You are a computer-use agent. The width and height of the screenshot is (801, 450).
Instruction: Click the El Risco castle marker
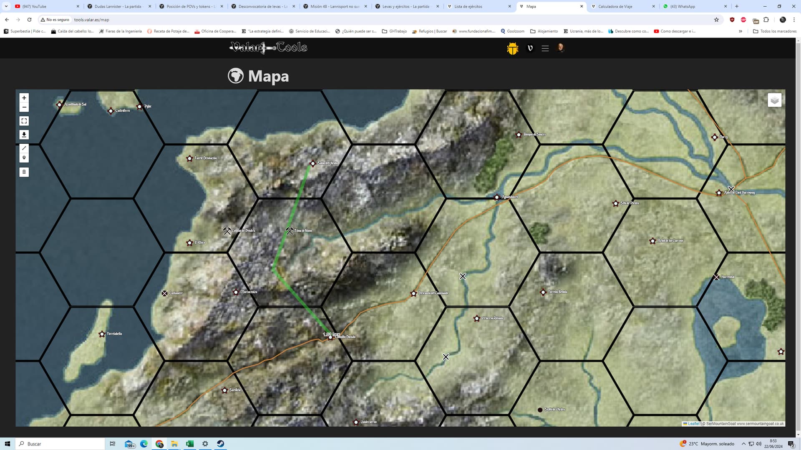(x=190, y=242)
